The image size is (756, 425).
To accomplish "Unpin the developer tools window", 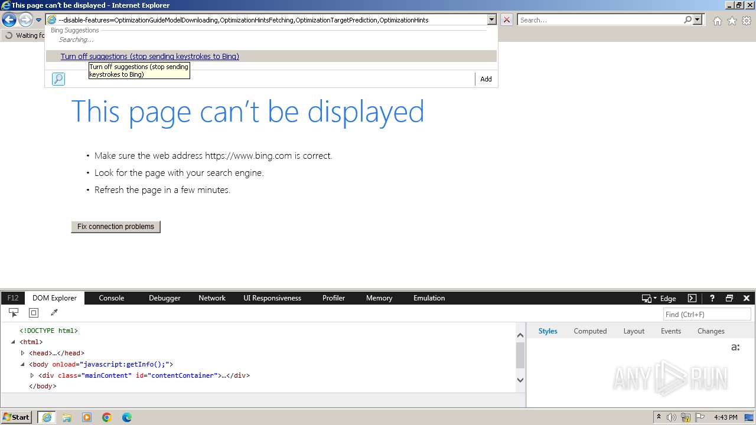I will 729,298.
